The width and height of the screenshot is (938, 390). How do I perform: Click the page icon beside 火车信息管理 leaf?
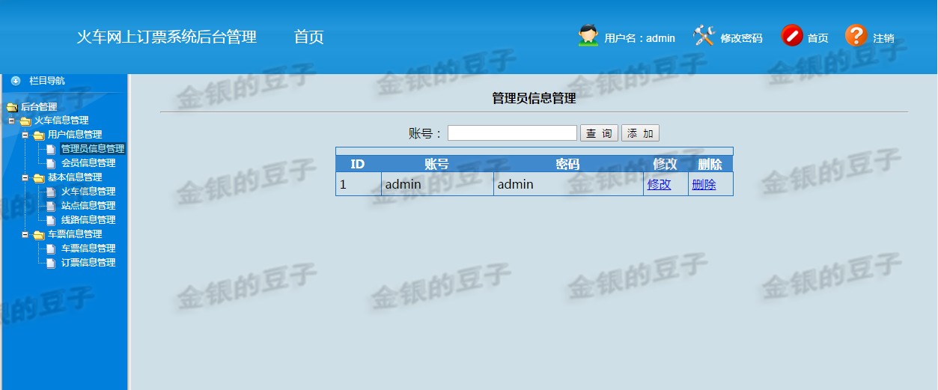pos(51,192)
